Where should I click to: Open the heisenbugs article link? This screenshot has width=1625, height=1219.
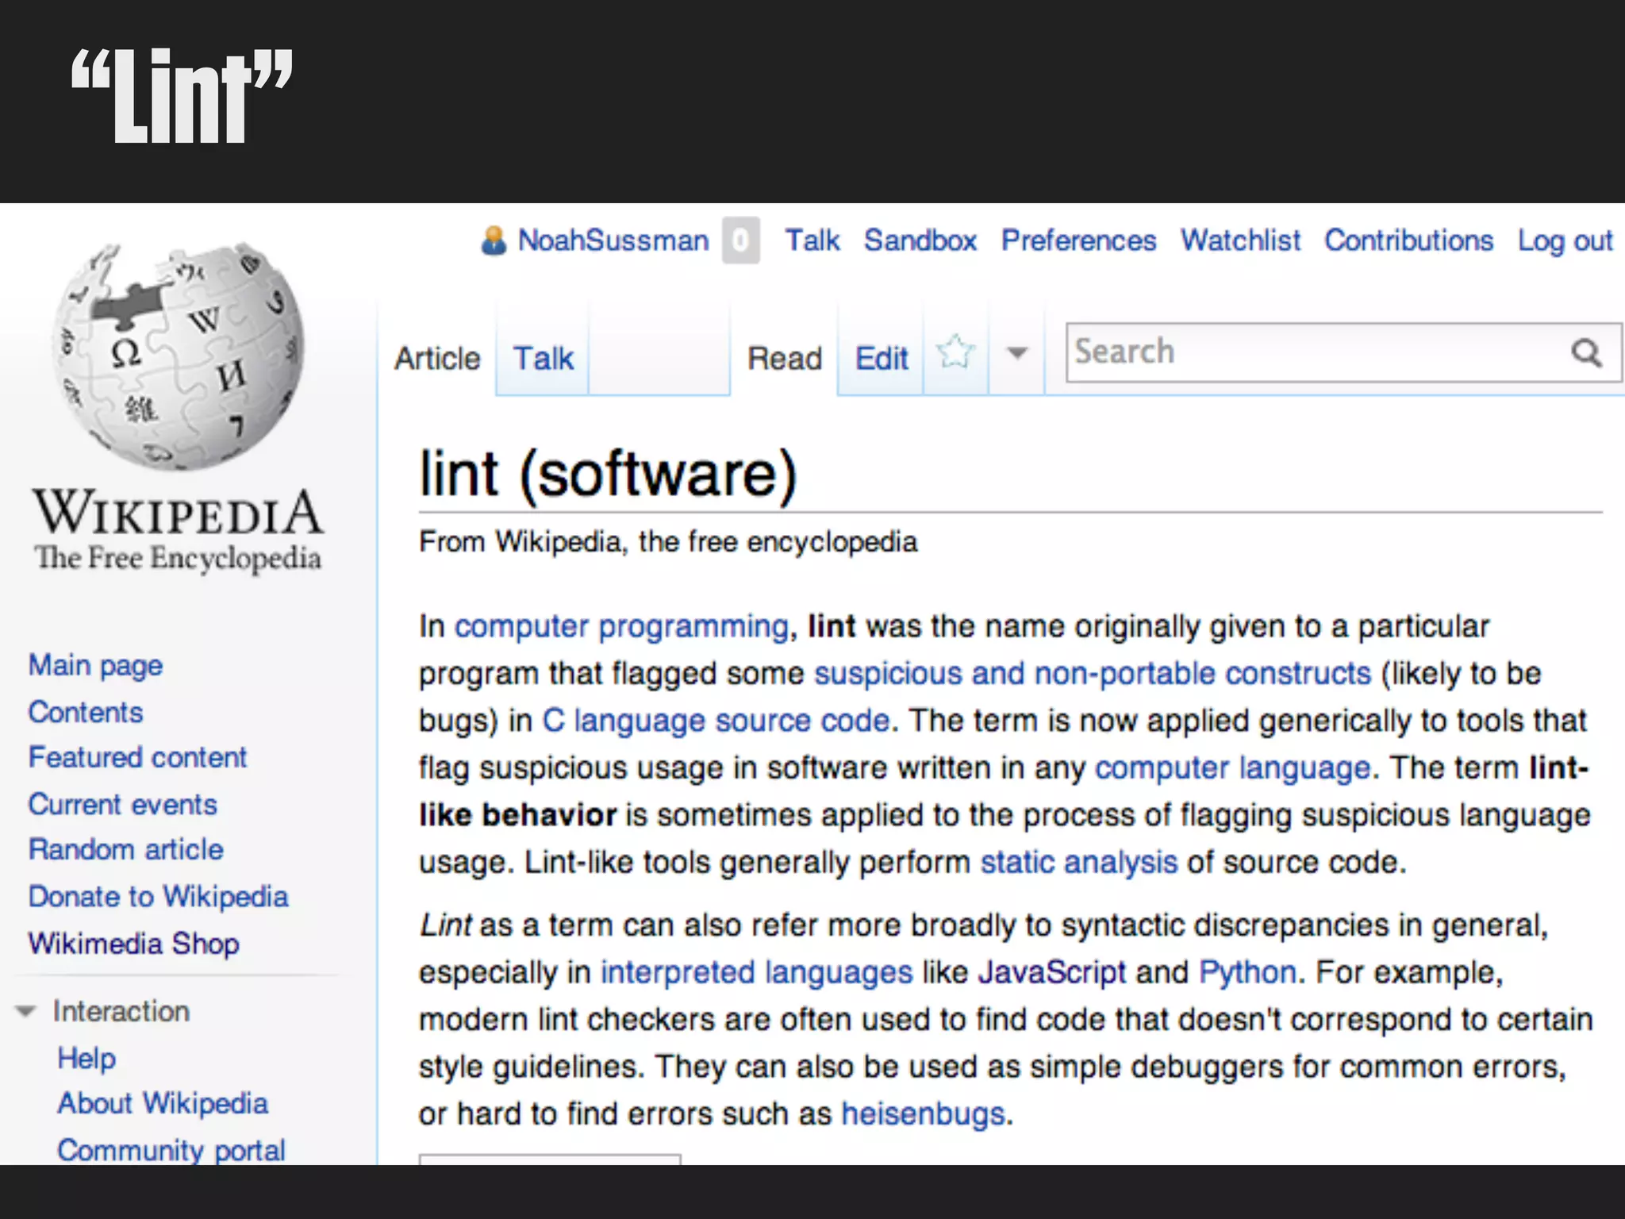924,1114
